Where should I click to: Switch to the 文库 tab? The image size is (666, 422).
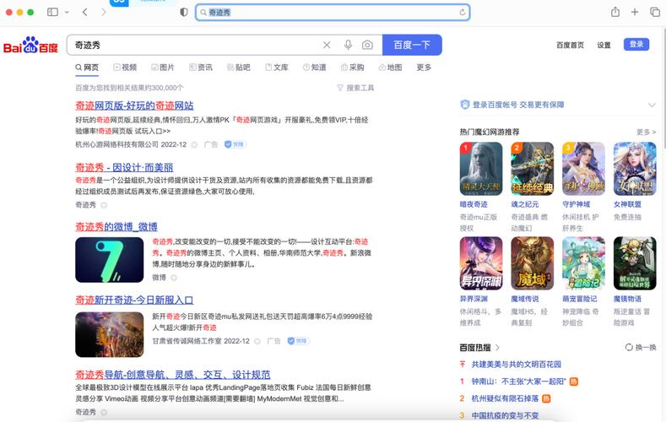click(x=277, y=68)
